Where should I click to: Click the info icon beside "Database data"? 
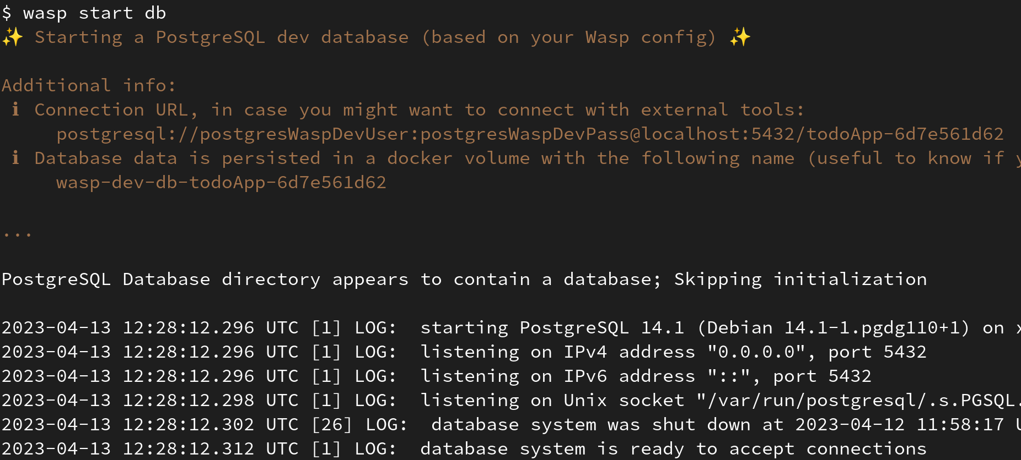point(15,158)
